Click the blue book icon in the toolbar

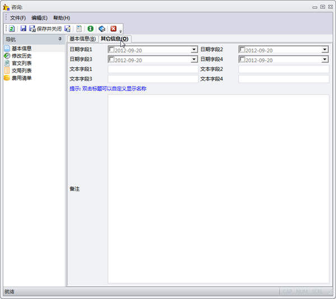point(102,29)
